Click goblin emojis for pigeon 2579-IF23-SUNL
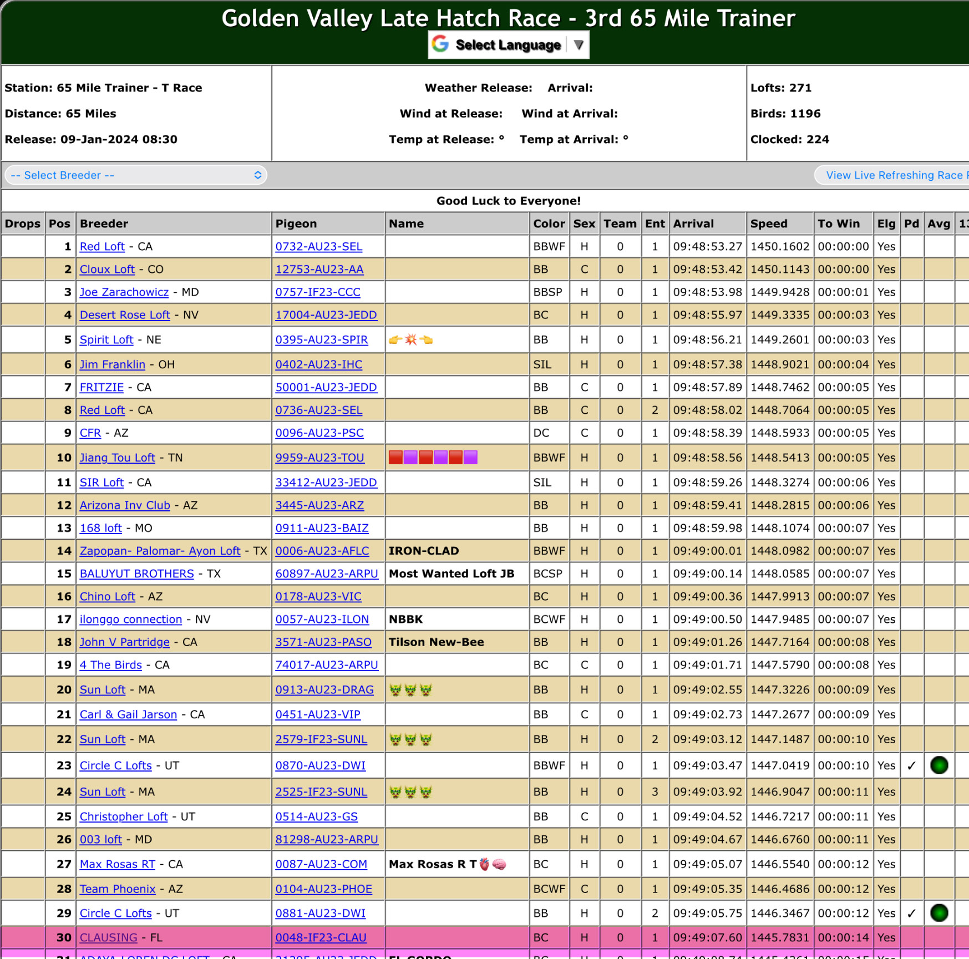 click(x=410, y=739)
